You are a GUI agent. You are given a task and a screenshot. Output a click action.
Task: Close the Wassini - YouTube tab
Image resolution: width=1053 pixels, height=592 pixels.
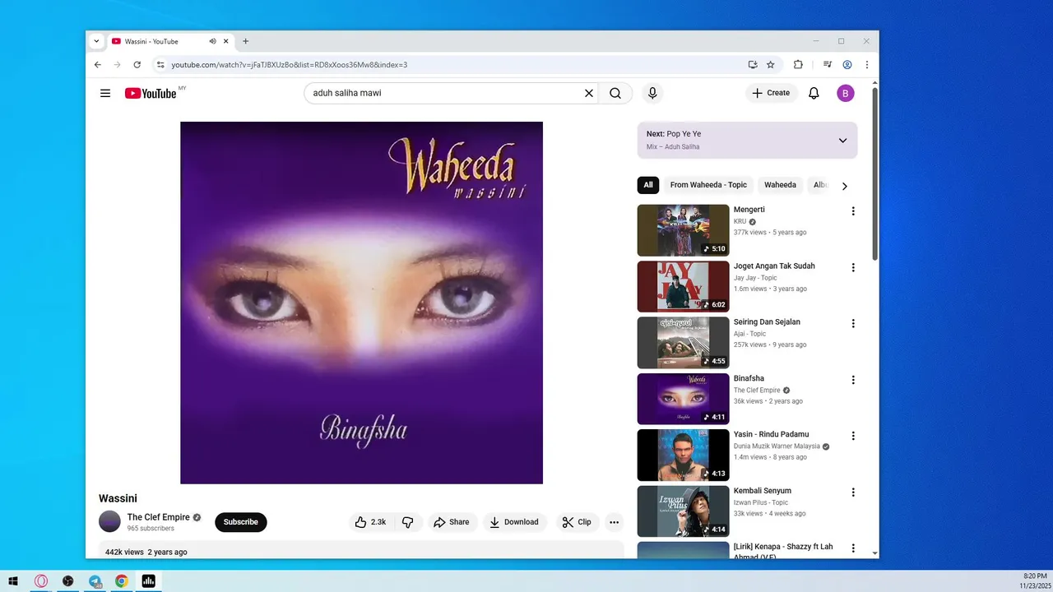[x=226, y=41]
